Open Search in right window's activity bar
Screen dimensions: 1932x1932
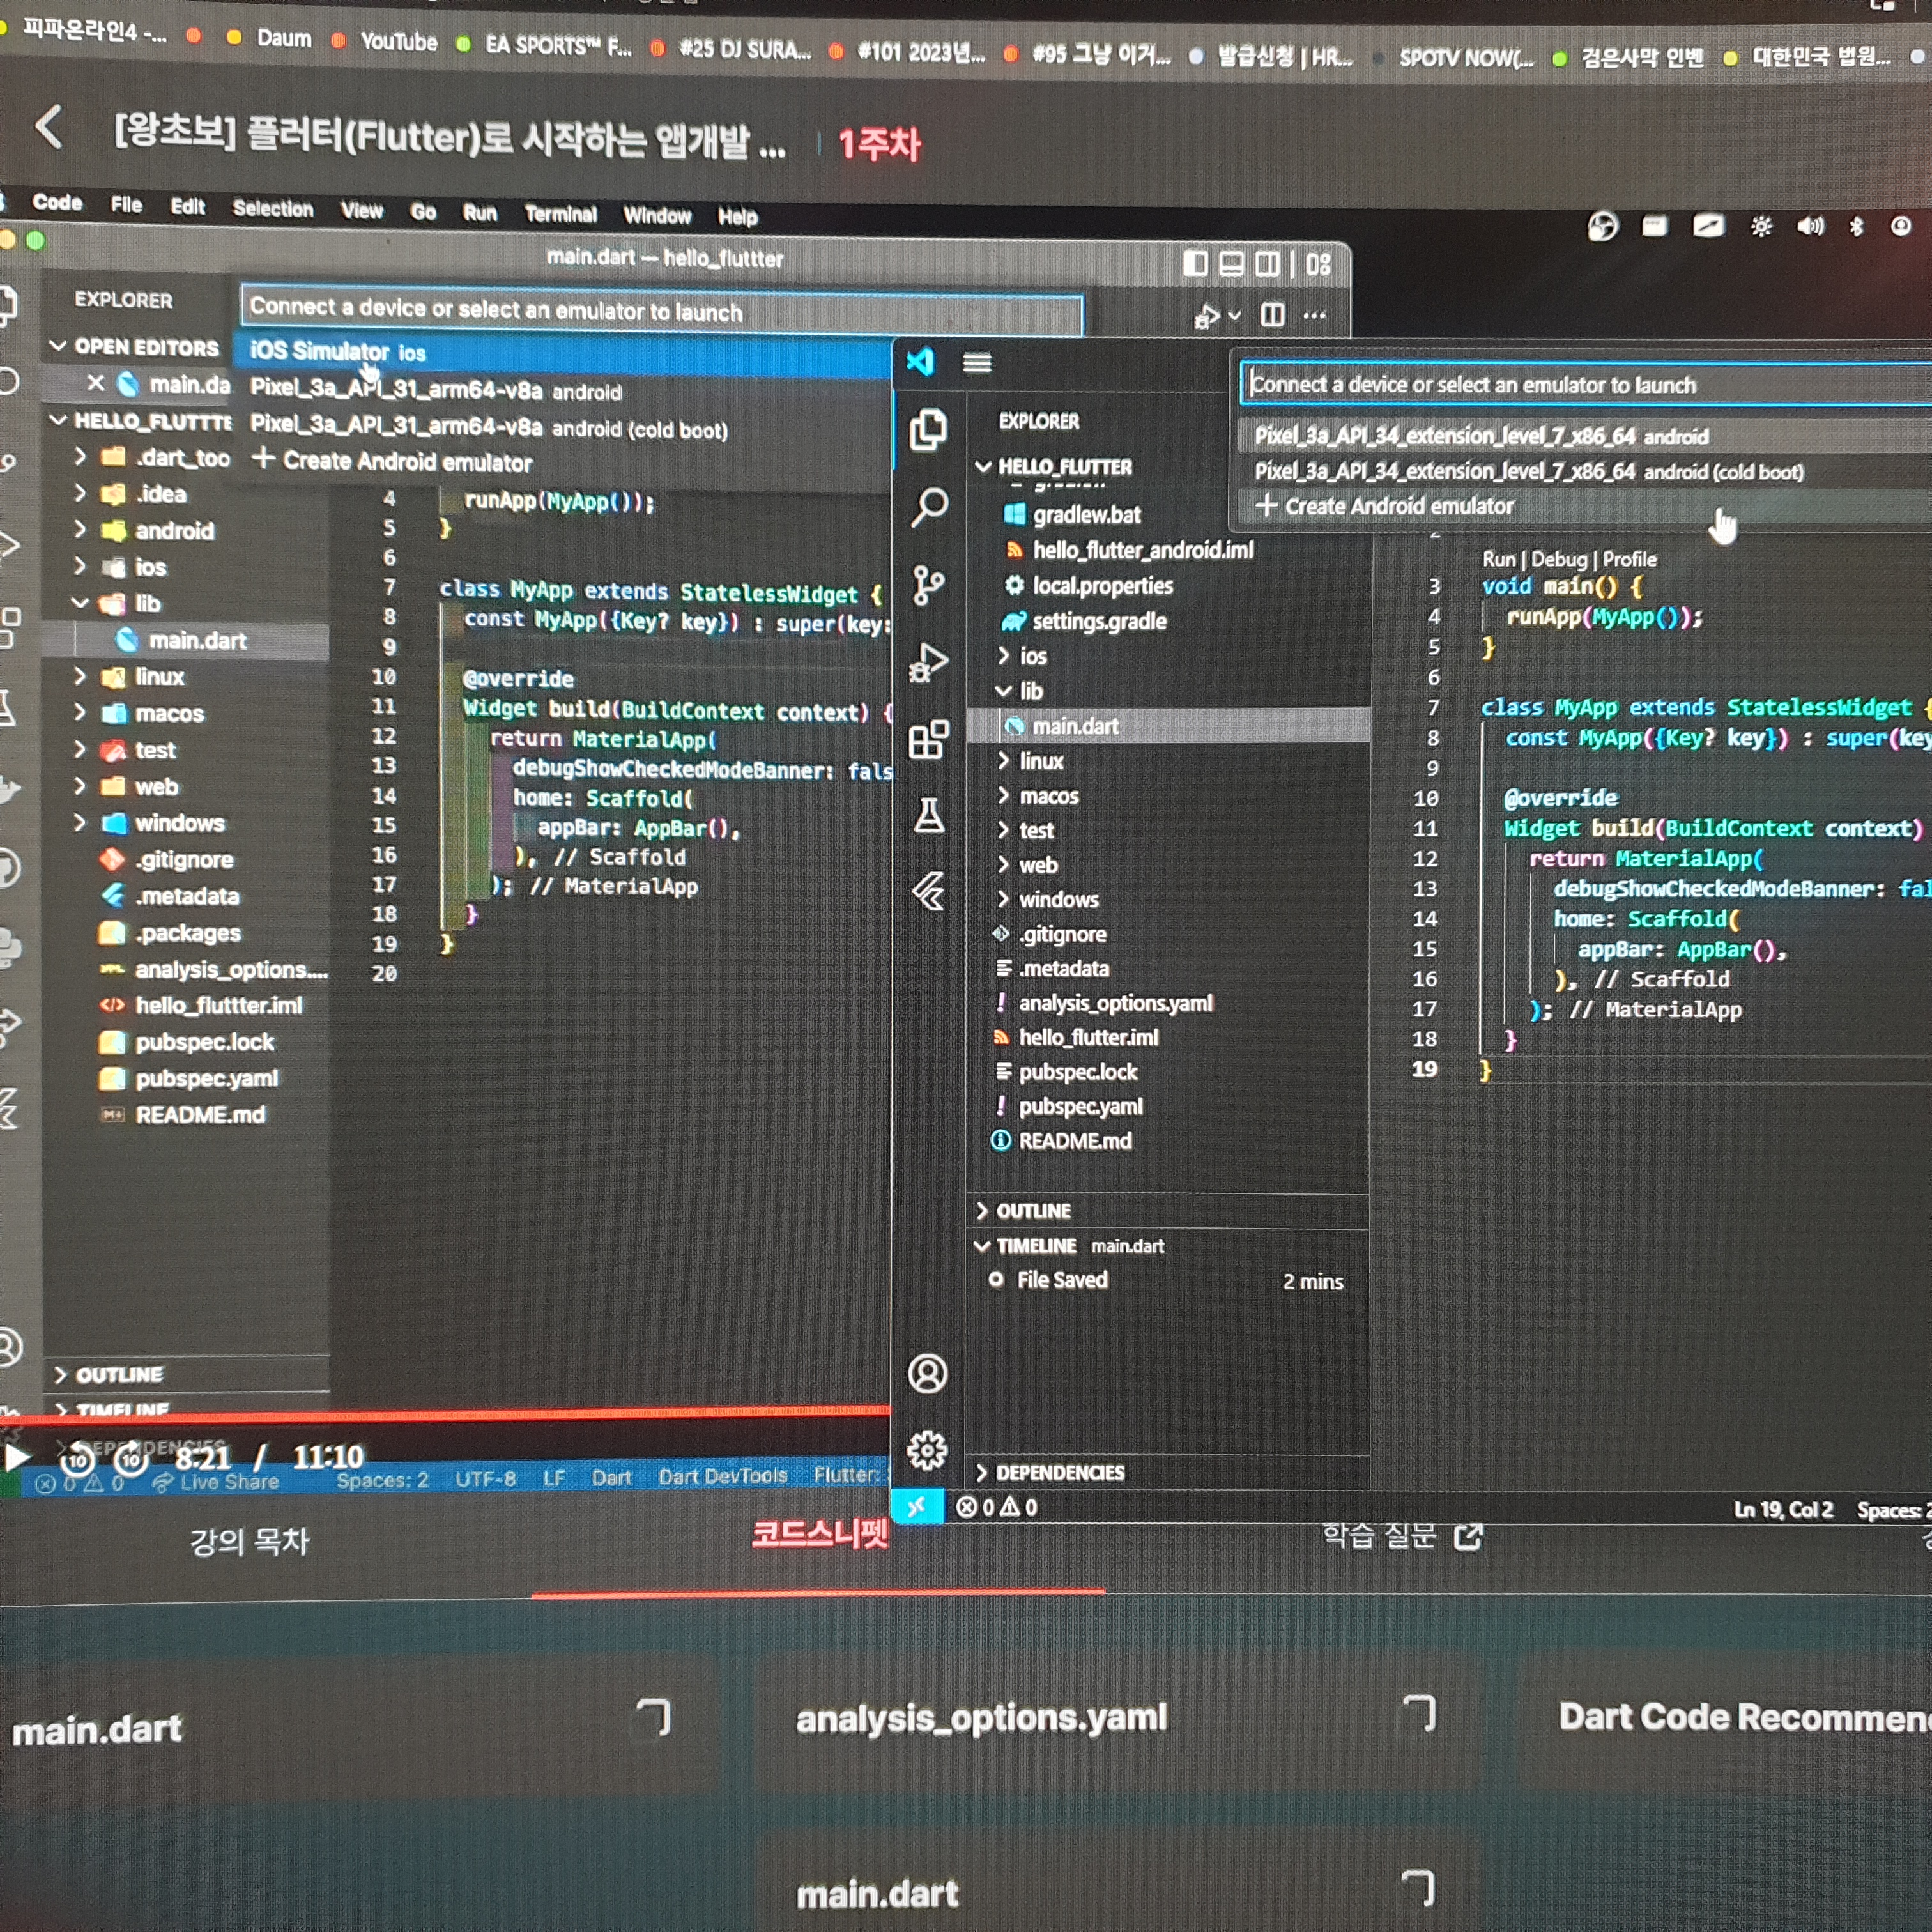click(929, 507)
